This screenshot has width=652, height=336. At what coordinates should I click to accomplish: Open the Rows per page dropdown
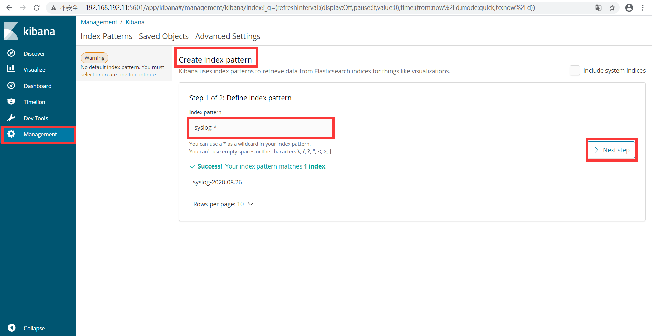tap(223, 204)
